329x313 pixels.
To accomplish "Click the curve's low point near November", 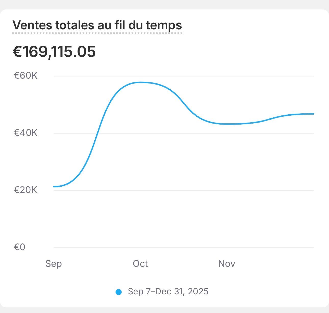I will 227,124.
